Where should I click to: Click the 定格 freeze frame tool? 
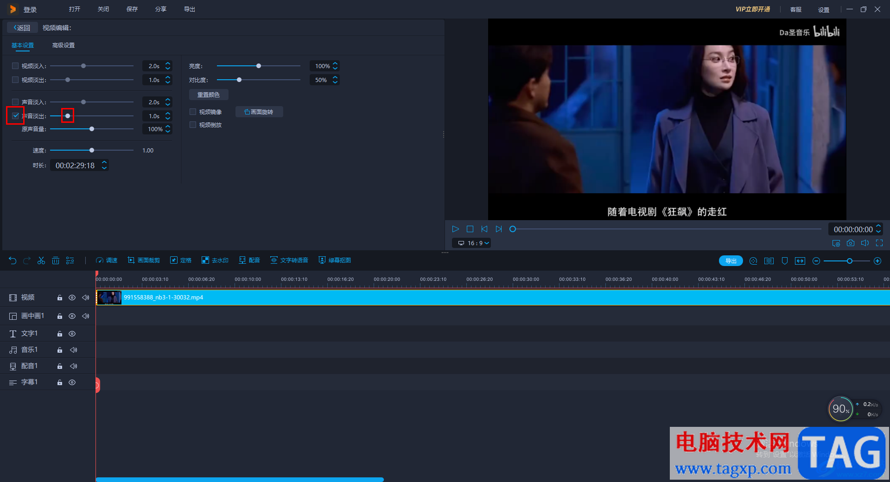pyautogui.click(x=181, y=260)
